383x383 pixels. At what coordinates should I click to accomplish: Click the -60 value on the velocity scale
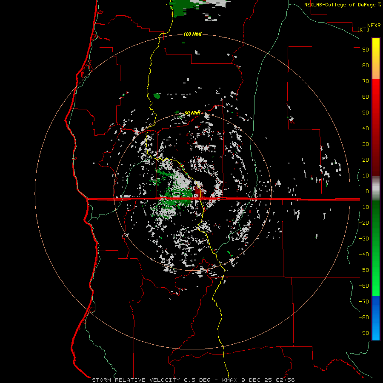[364, 286]
